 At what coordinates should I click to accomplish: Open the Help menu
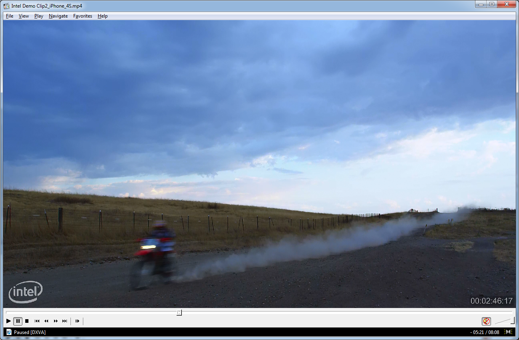103,16
